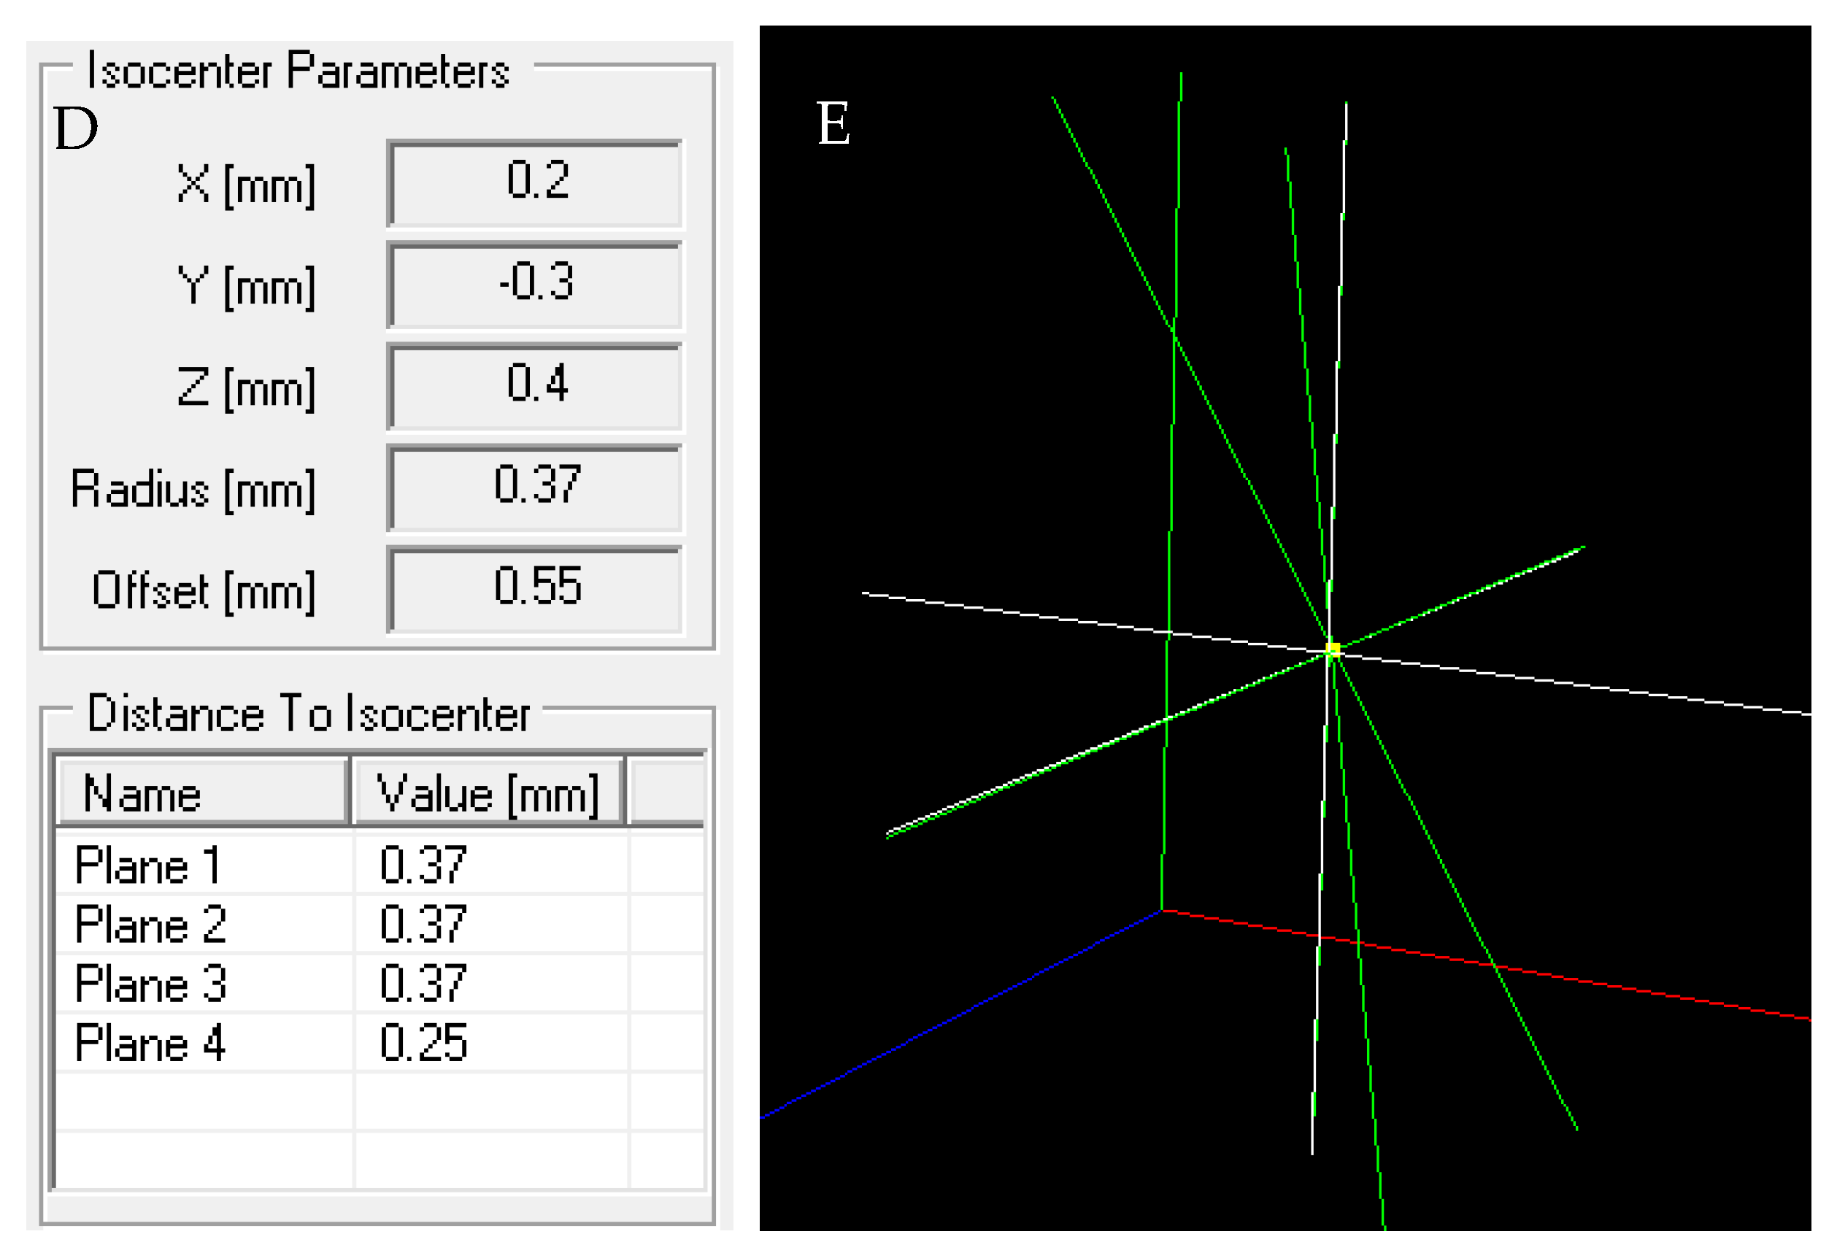
Task: Click the red axis line in 3D view
Action: [1581, 980]
